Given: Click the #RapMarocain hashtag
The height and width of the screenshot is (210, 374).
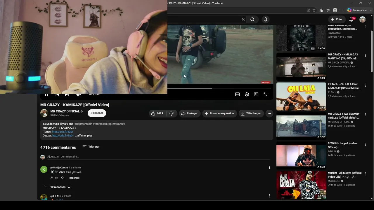Looking at the screenshot, I should coord(83,124).
